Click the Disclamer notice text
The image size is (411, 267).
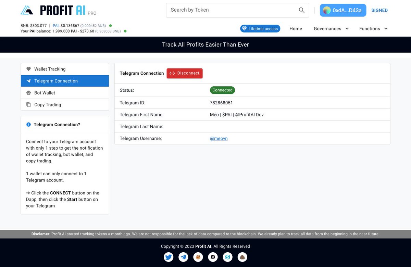[206, 234]
